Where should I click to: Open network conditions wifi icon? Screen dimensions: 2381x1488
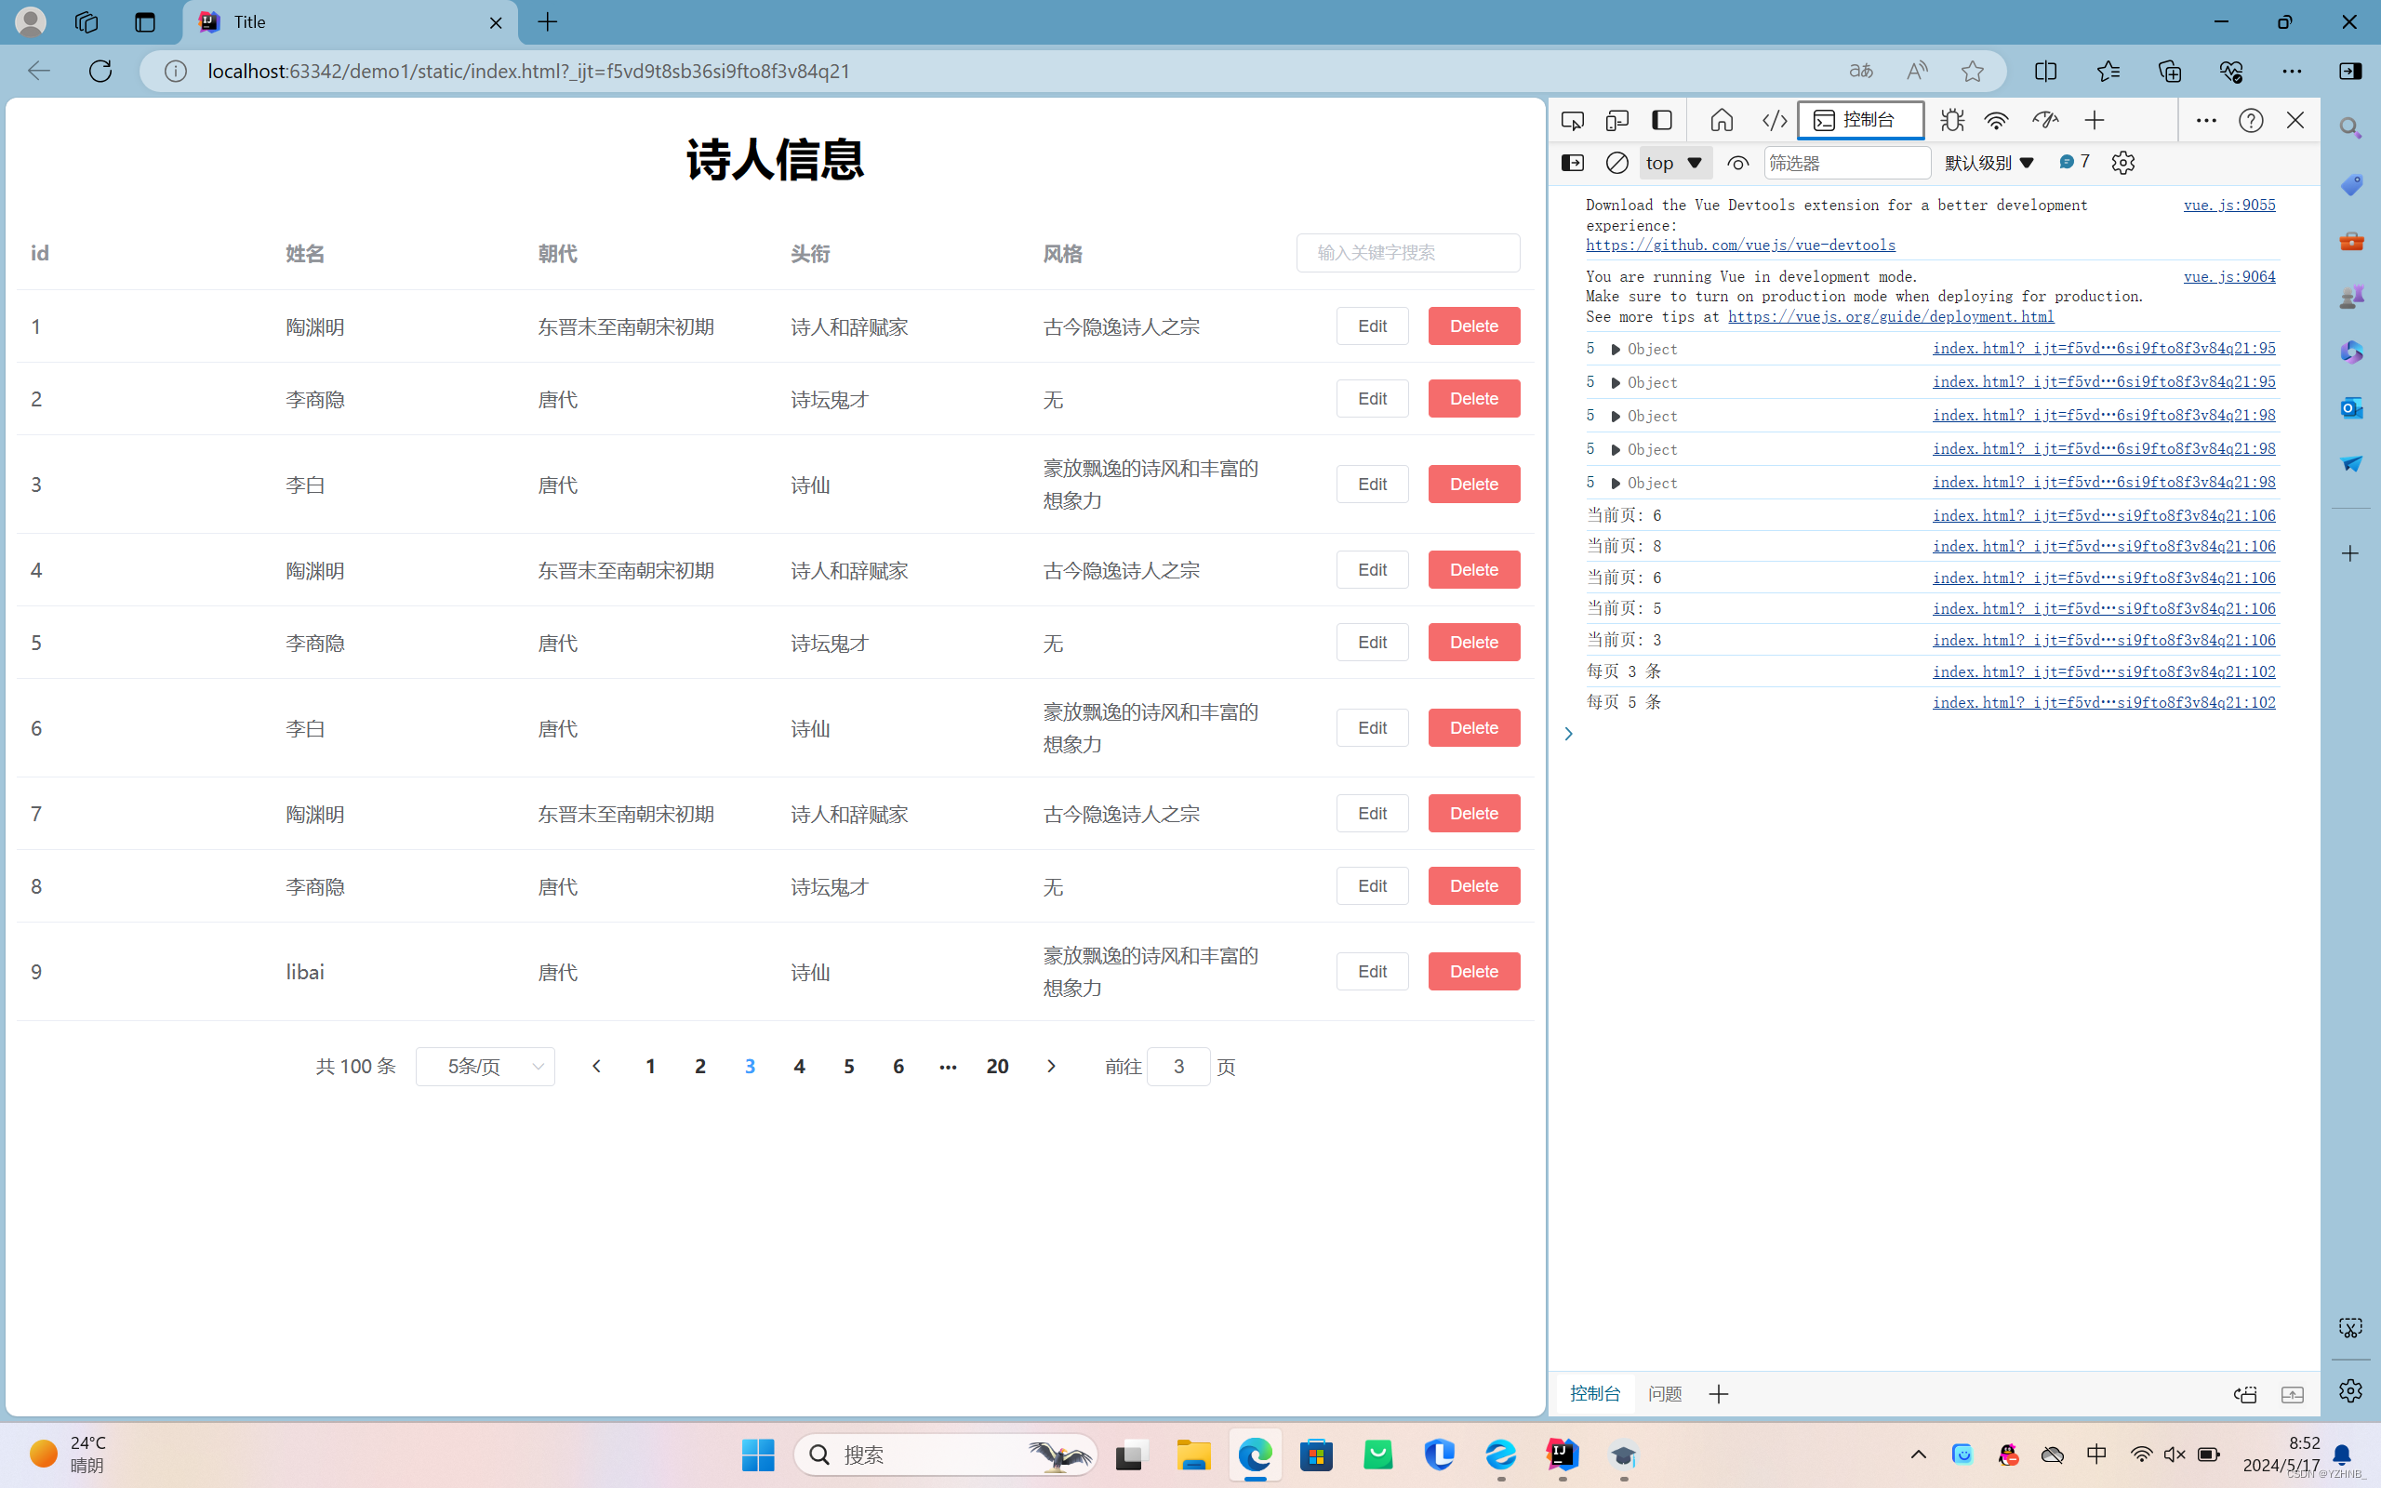click(1995, 119)
